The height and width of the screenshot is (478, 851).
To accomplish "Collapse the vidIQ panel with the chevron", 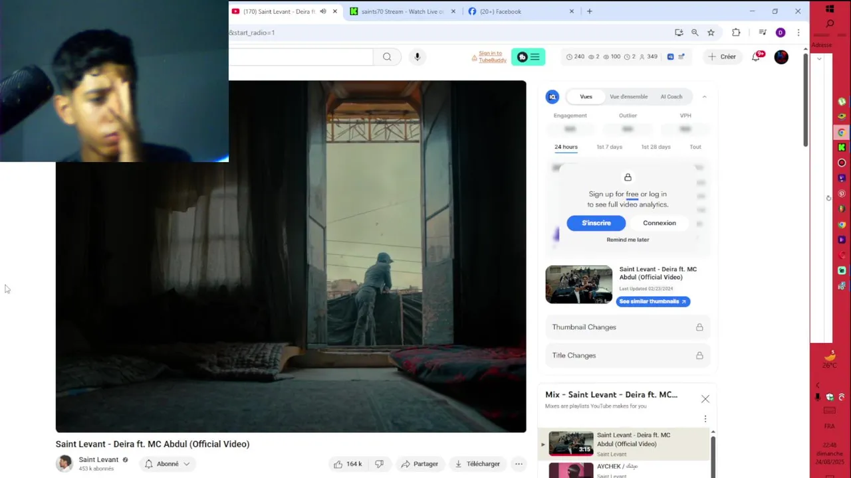I will click(704, 97).
